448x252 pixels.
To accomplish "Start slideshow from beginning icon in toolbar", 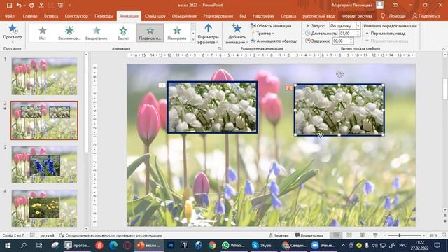I will (60, 6).
